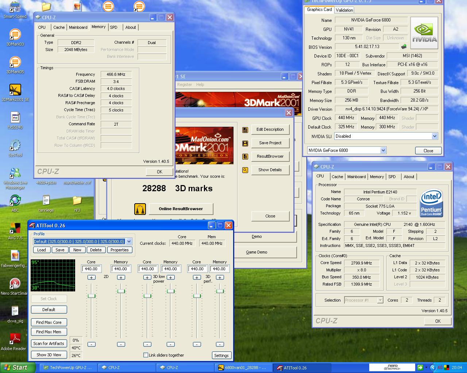
Task: Open the Windows Live Messenger shortcut
Action: [15, 178]
